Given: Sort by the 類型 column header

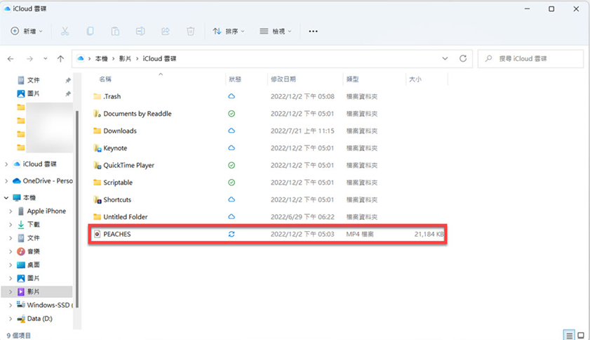Looking at the screenshot, I should 353,79.
